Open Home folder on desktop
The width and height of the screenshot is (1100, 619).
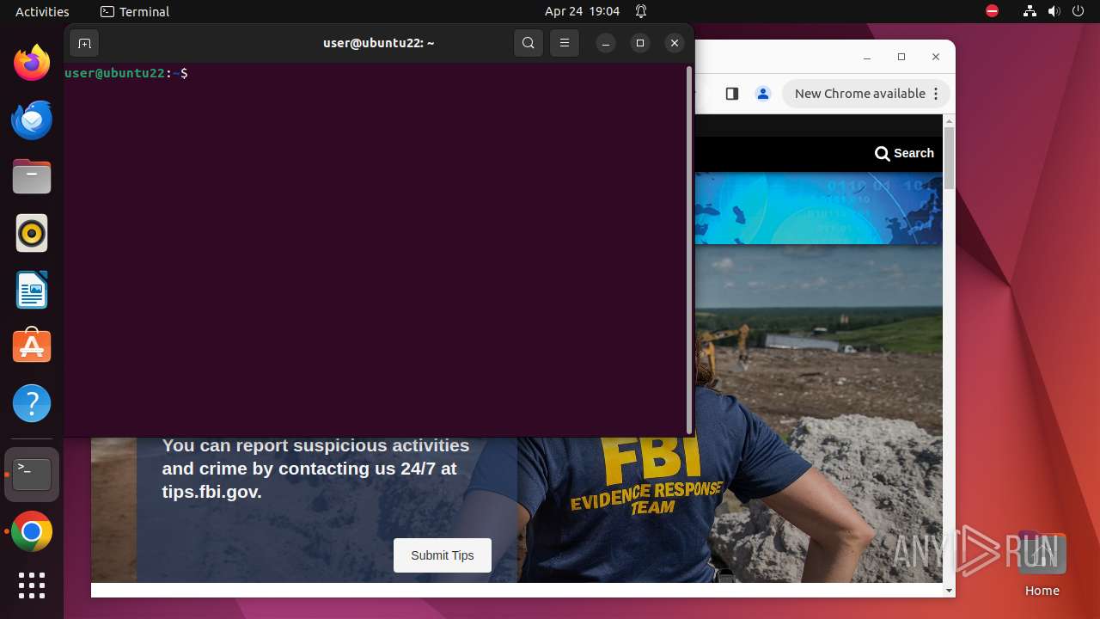coord(1042,564)
